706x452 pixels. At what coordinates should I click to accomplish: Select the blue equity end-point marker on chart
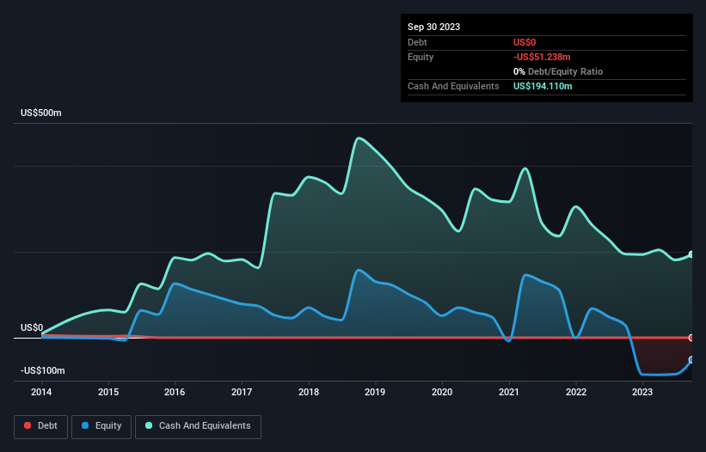tap(691, 360)
